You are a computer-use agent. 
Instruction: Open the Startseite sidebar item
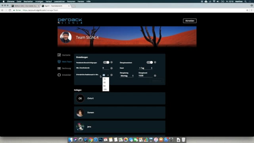[64, 55]
